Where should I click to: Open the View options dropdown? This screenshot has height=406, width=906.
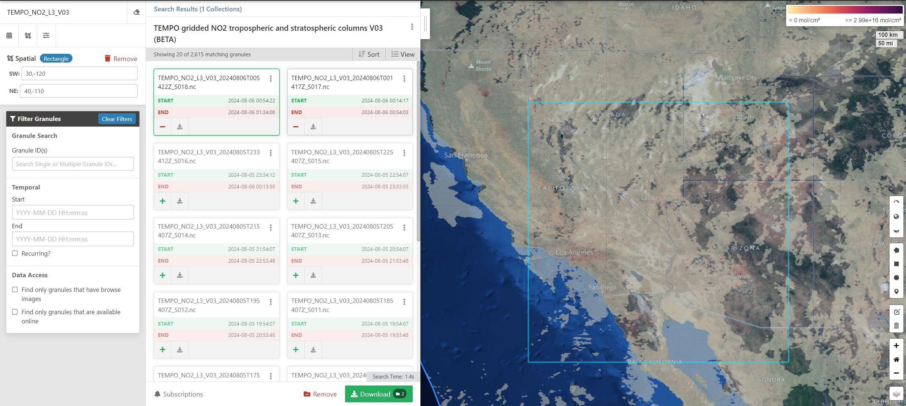403,54
